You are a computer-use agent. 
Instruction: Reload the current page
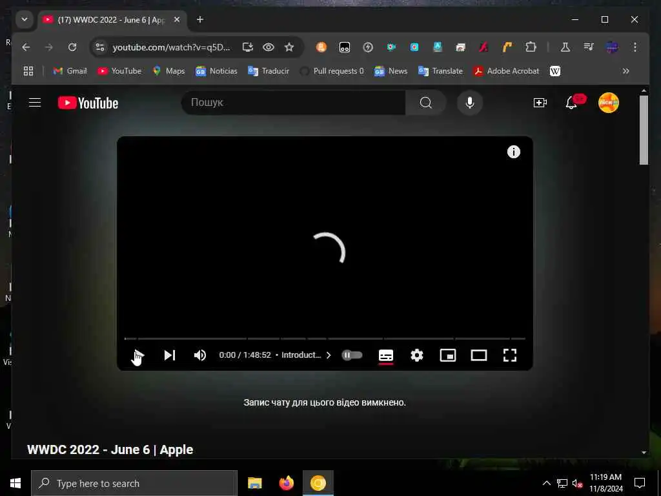[72, 47]
